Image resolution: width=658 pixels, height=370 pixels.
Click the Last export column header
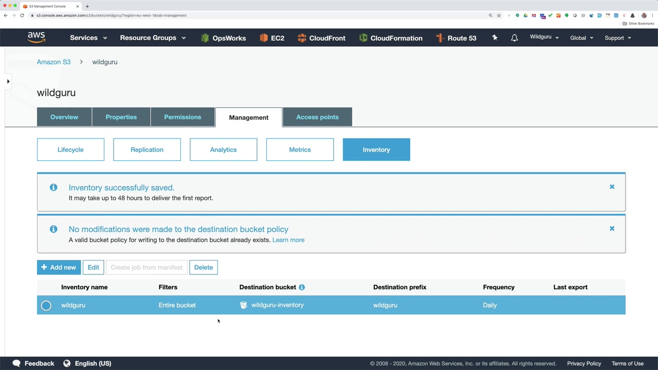tap(571, 287)
